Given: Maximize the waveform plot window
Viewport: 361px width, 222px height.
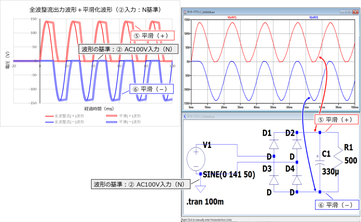Looking at the screenshot, I should (x=349, y=12).
